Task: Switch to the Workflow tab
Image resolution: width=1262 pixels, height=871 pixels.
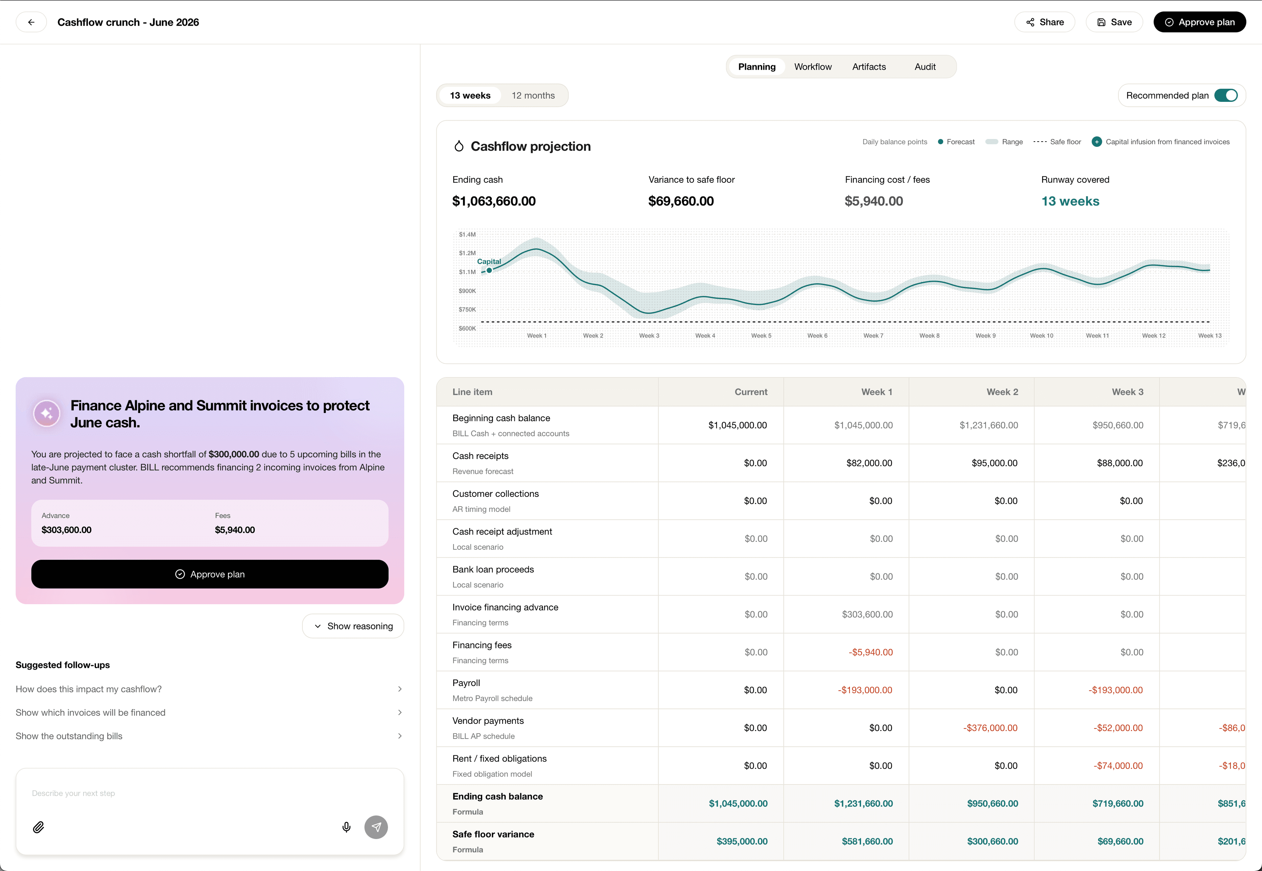Action: (x=813, y=67)
